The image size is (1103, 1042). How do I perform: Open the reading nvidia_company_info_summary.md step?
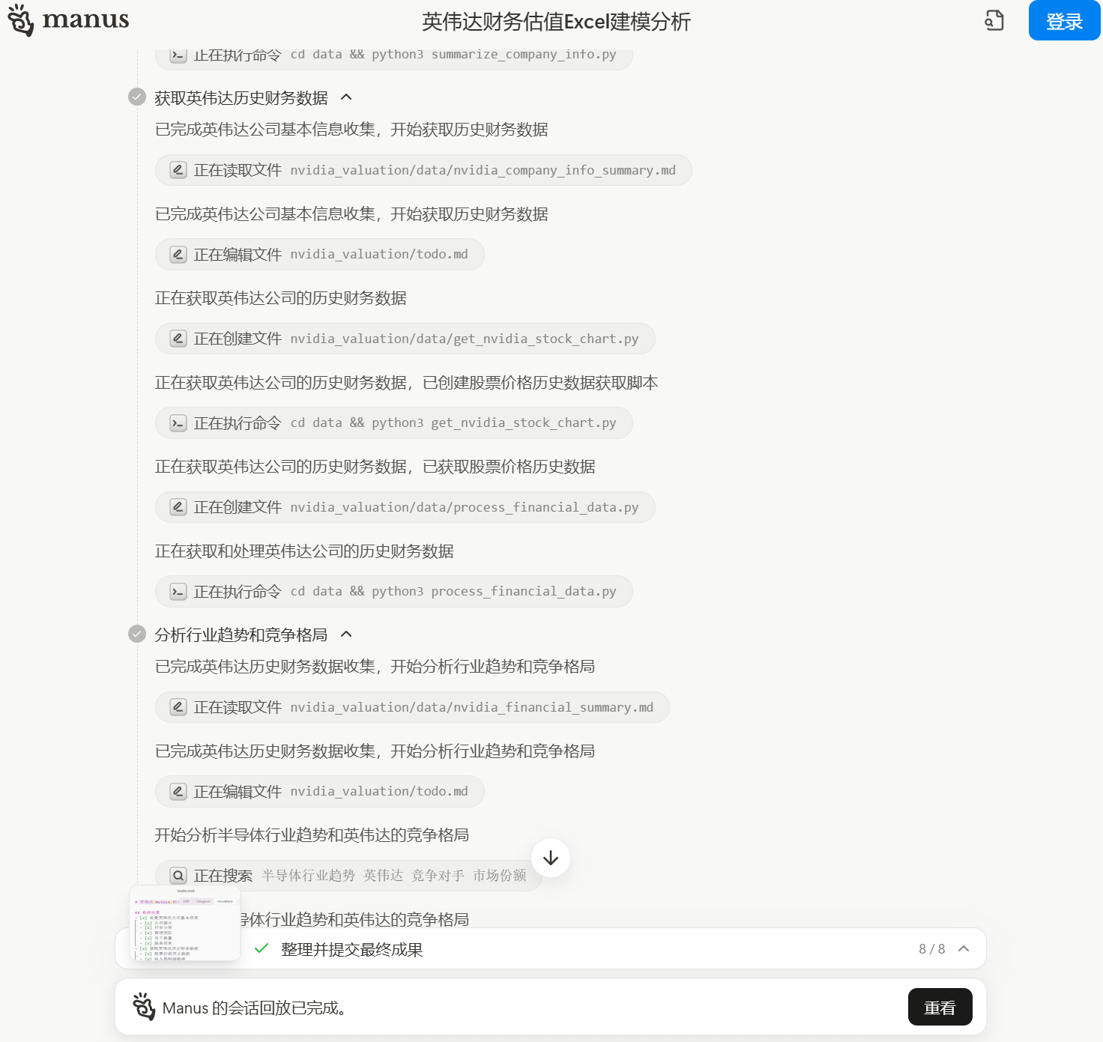(x=423, y=170)
